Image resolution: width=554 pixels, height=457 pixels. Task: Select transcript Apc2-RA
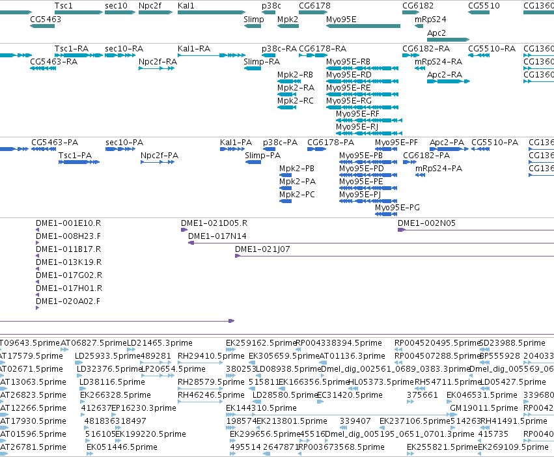coord(445,75)
